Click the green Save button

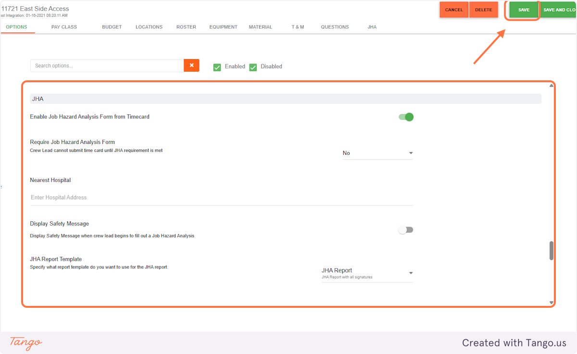(x=524, y=10)
